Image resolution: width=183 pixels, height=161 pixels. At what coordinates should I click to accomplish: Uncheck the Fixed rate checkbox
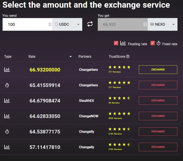point(152,43)
